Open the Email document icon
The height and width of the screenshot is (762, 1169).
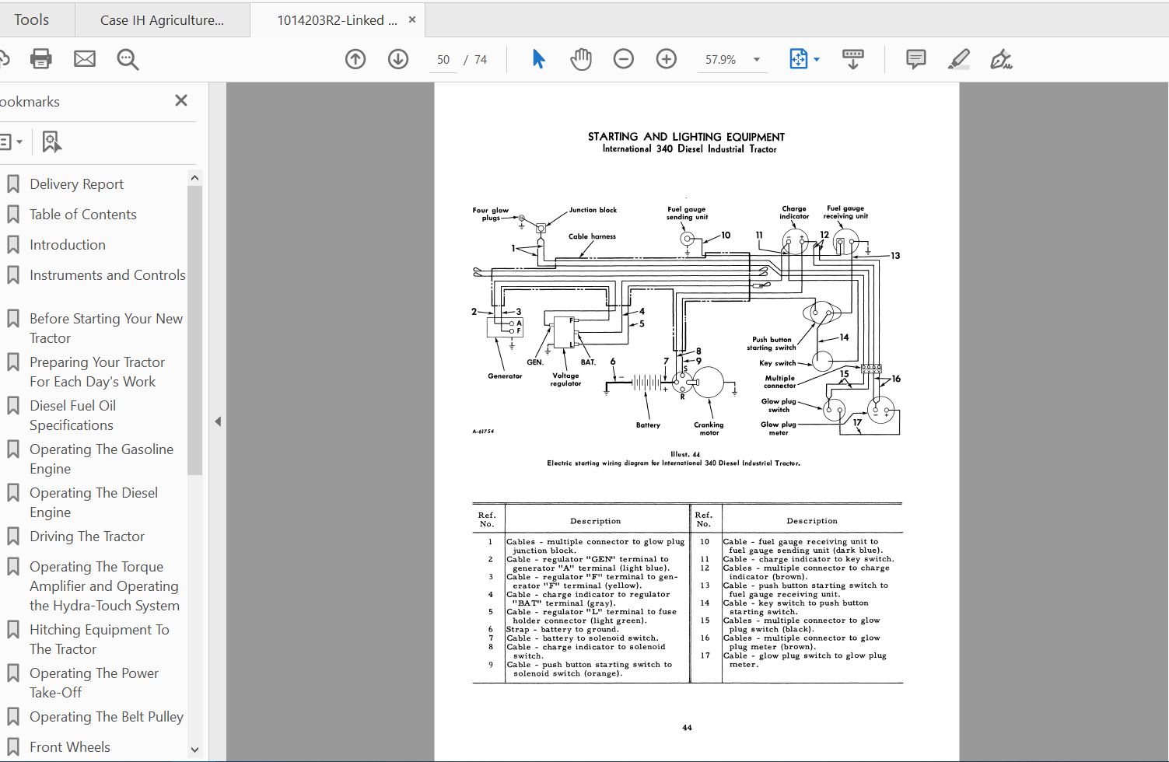84,58
